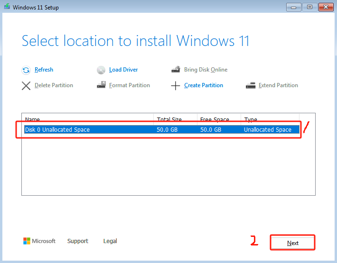Select Bring Disk Online text

[x=206, y=70]
